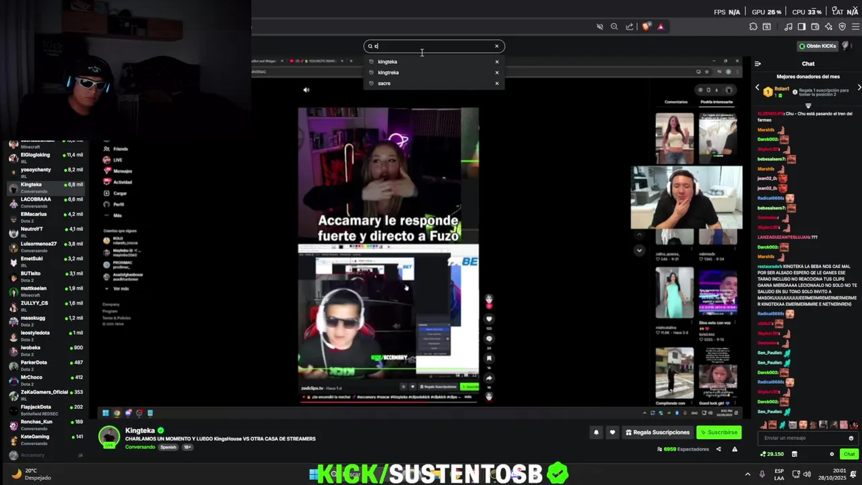Remove 'sacre' suggestion from history

pyautogui.click(x=497, y=84)
